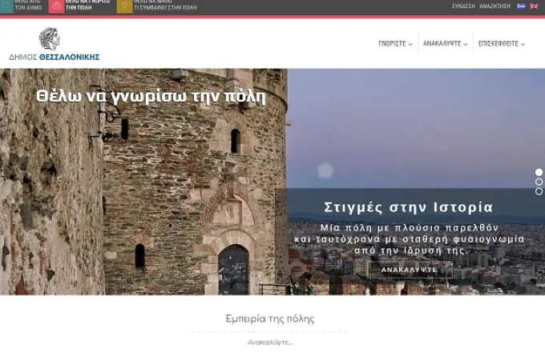Switch language with the Greek flag
Screen dimensions: 545x360
point(521,6)
